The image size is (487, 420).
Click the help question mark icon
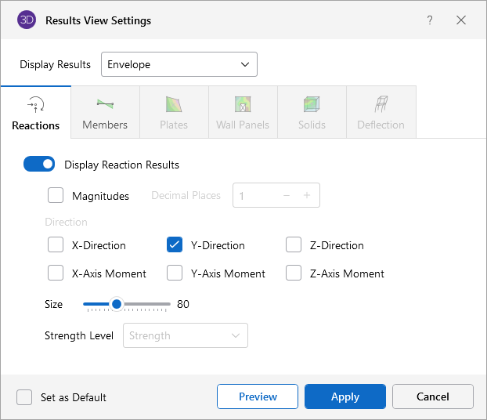click(x=430, y=20)
